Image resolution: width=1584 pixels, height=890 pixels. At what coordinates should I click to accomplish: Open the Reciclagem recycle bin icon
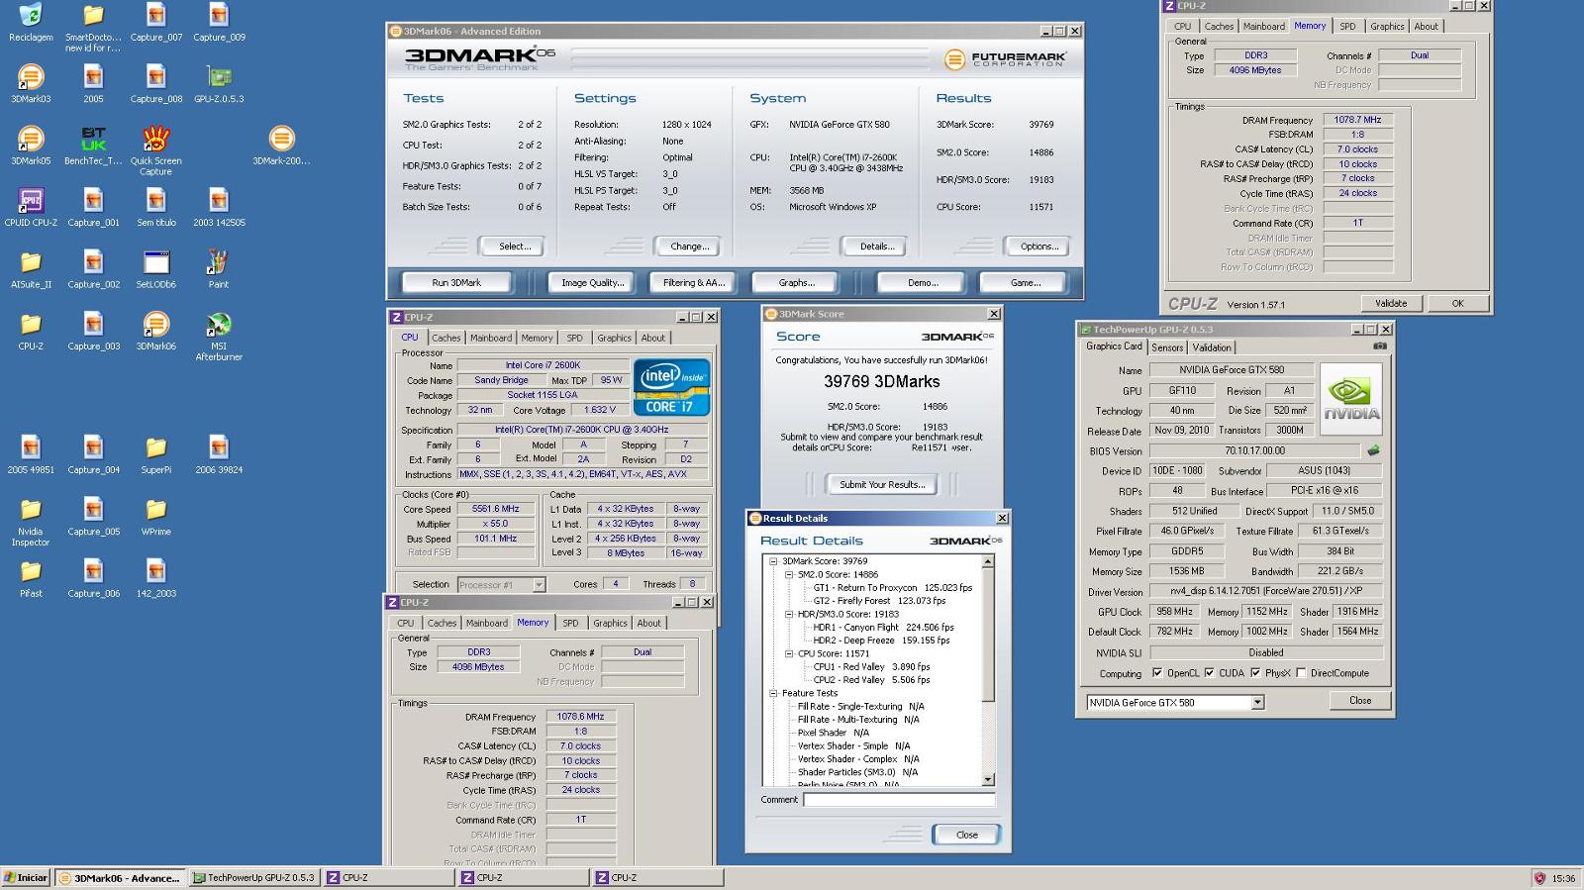pos(31,22)
